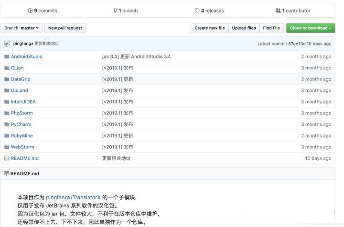Click the commits clock icon
This screenshot has height=227, width=344.
(x=30, y=11)
